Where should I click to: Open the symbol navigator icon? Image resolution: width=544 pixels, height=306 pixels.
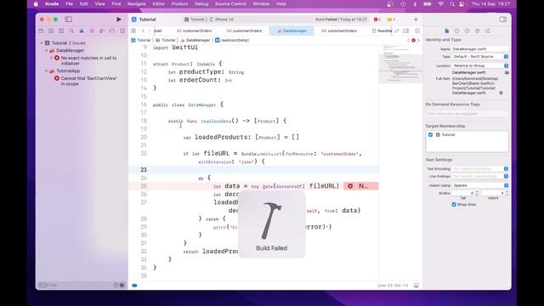(61, 31)
